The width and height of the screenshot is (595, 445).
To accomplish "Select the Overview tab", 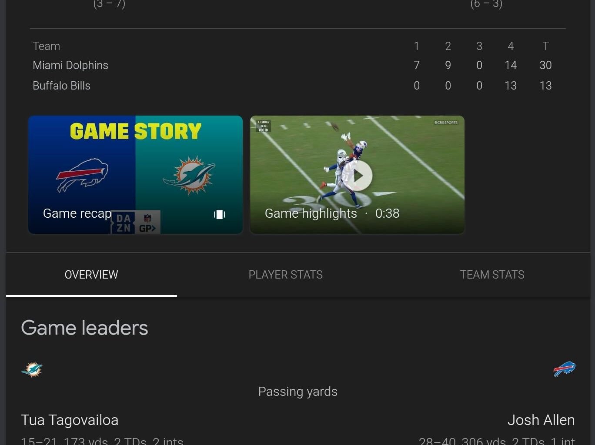I will (91, 275).
